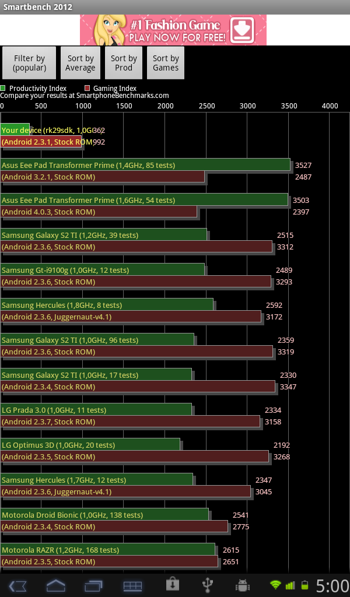
Task: Tap the grid menu icon in navigation bar
Action: coord(132,586)
